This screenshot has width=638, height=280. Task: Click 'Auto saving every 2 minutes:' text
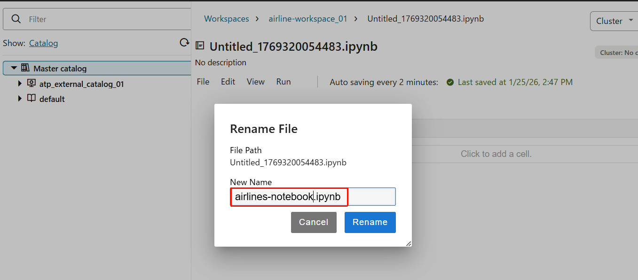(384, 82)
